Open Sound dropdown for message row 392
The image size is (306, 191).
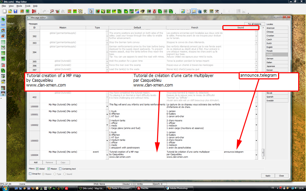(x=256, y=36)
